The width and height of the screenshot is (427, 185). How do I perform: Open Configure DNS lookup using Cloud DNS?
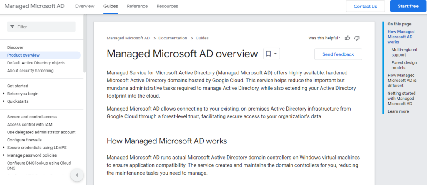coord(39,165)
